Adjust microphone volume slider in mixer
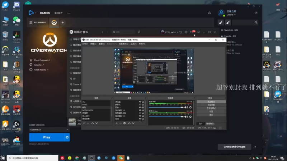Screen dimensions: 287x161 pos(166,117)
